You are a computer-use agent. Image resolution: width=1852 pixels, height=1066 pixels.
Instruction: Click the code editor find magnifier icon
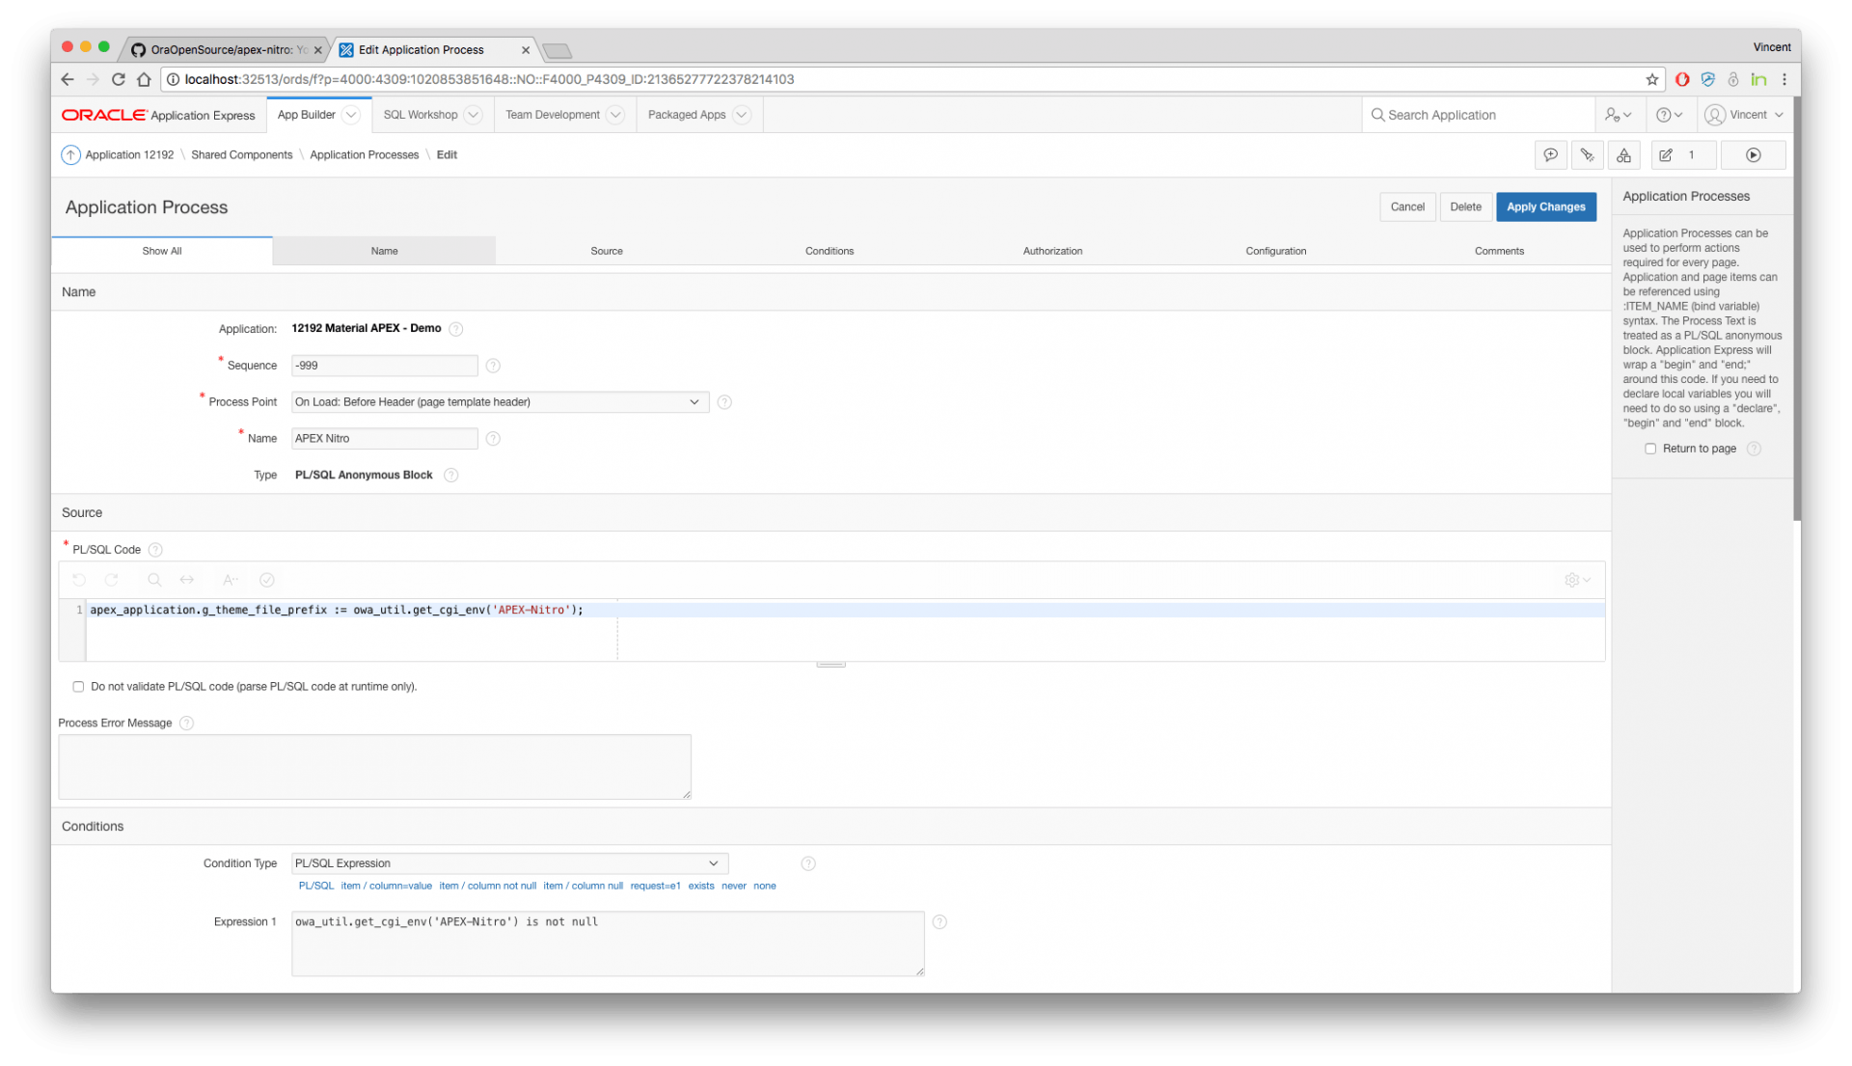click(154, 580)
